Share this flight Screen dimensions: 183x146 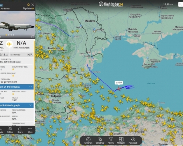[20, 130]
